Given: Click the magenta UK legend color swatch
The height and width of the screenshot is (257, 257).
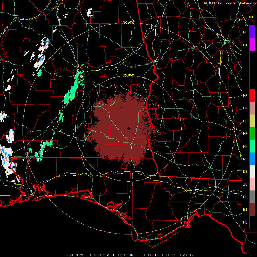Looking at the screenshot, I should point(252,45).
